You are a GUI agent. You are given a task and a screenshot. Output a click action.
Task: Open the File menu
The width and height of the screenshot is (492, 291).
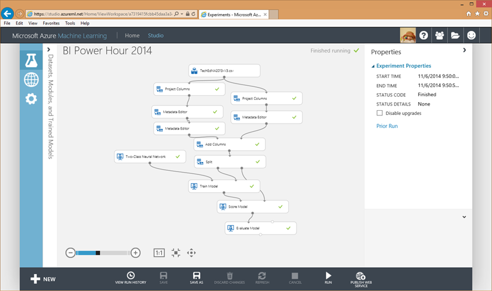click(7, 23)
